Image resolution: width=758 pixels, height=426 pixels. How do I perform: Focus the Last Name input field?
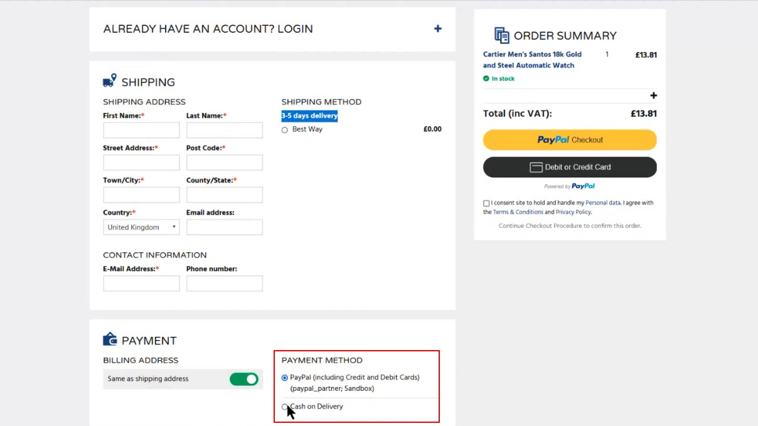click(x=225, y=130)
